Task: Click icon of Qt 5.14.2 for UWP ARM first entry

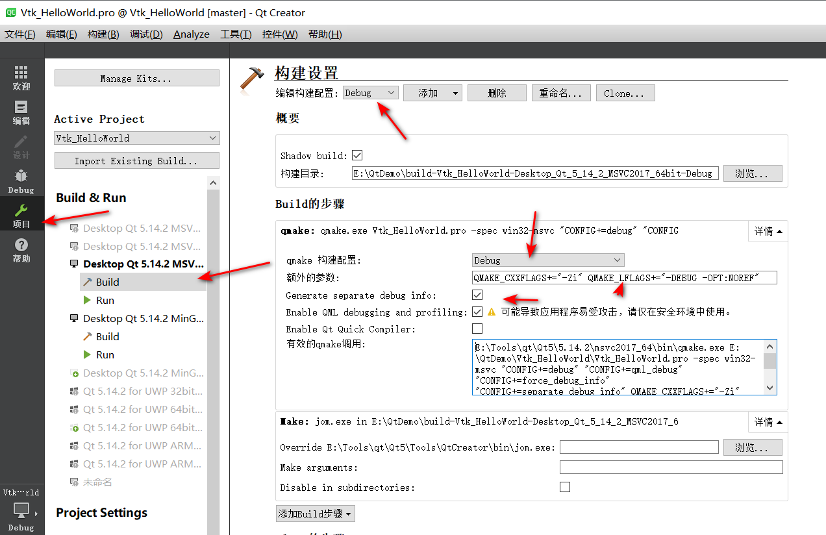Action: (74, 445)
